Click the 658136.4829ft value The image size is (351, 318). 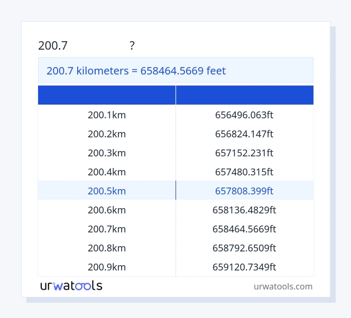[x=244, y=210]
